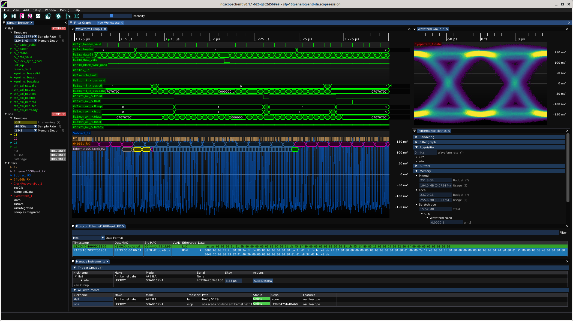Click the Intensity slider handle
Screen dimensions: 573x321
coord(111,16)
